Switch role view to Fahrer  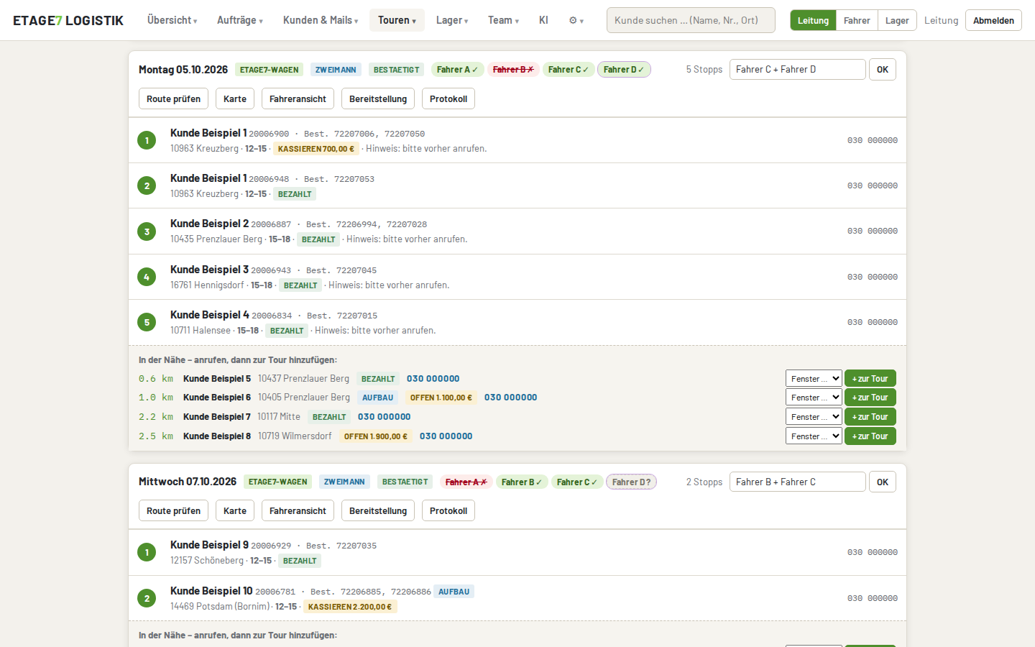coord(857,20)
